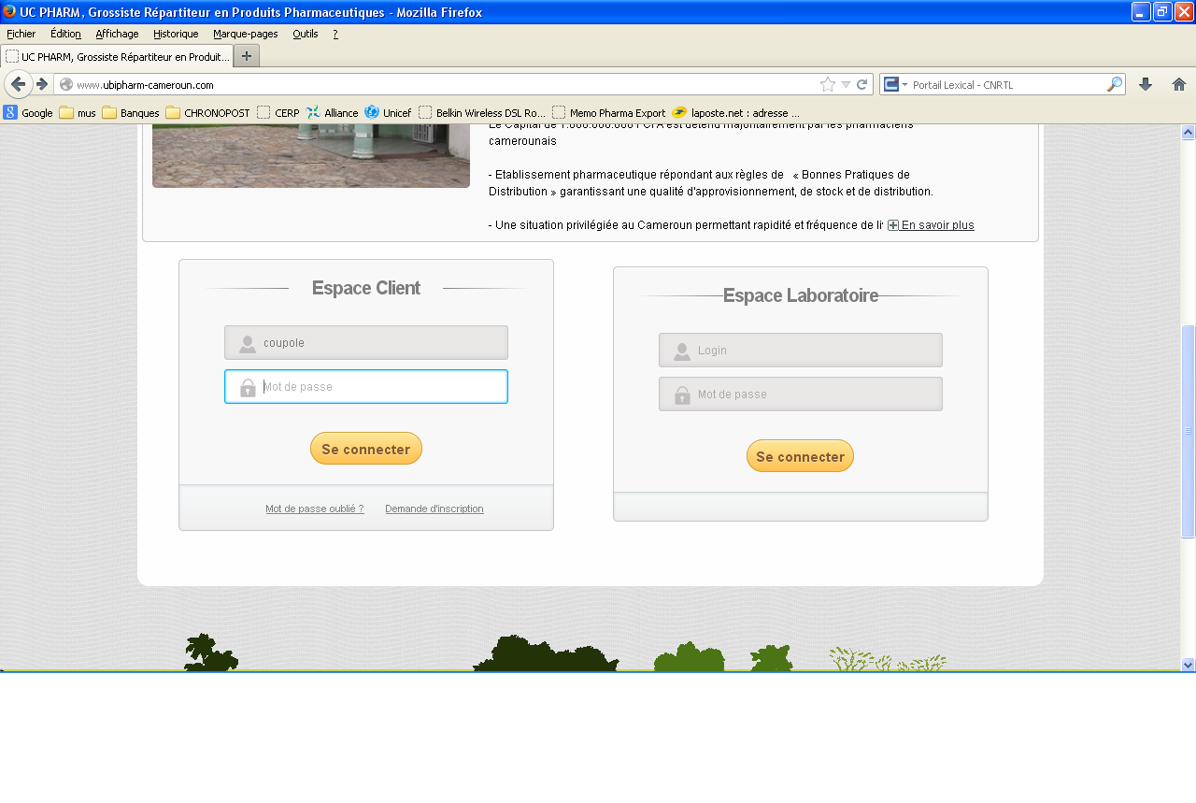Click Se connecter in Espace Laboratoire
The width and height of the screenshot is (1196, 803).
(800, 456)
